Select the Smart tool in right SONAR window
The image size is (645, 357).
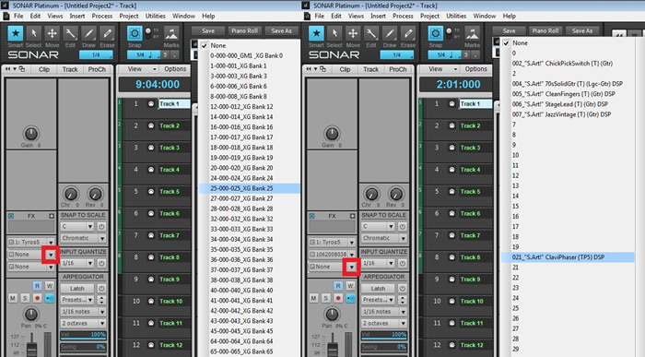[316, 33]
